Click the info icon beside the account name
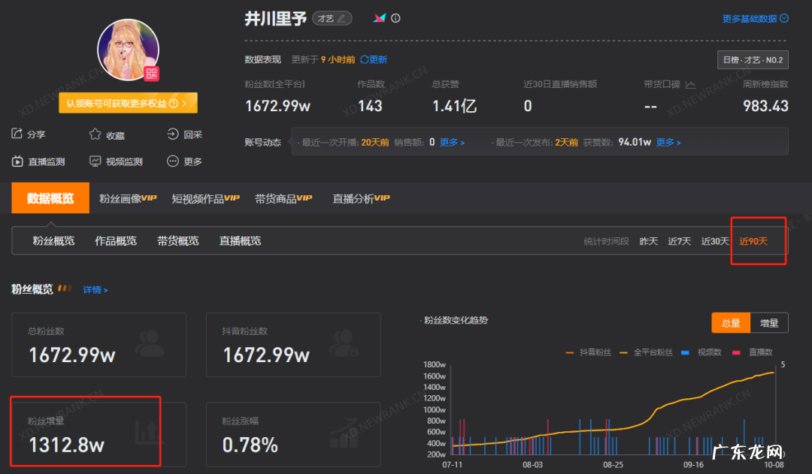The height and width of the screenshot is (474, 812). [396, 19]
